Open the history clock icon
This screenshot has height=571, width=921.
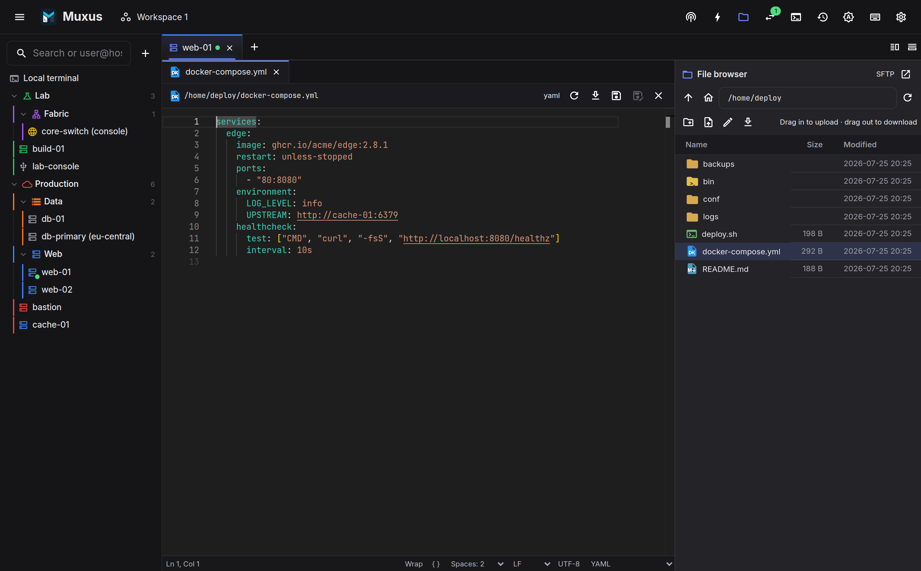[x=822, y=17]
